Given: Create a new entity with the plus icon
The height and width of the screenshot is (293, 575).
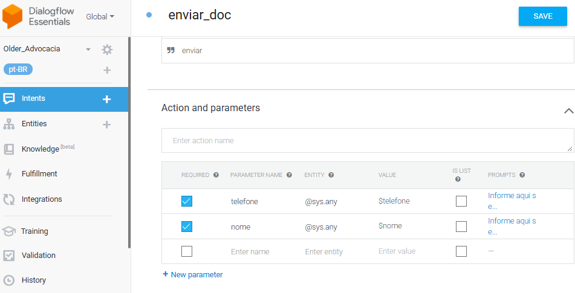Looking at the screenshot, I should pyautogui.click(x=107, y=124).
